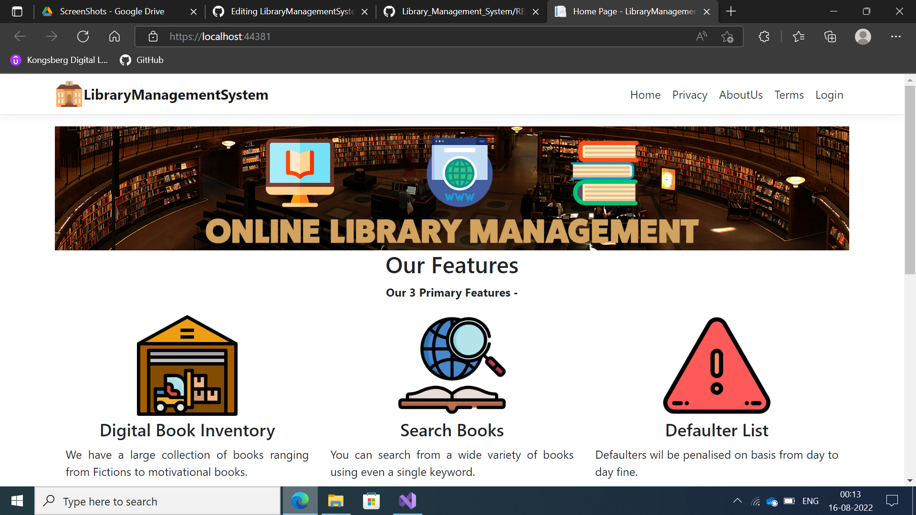Open the browser profile avatar

pyautogui.click(x=863, y=36)
